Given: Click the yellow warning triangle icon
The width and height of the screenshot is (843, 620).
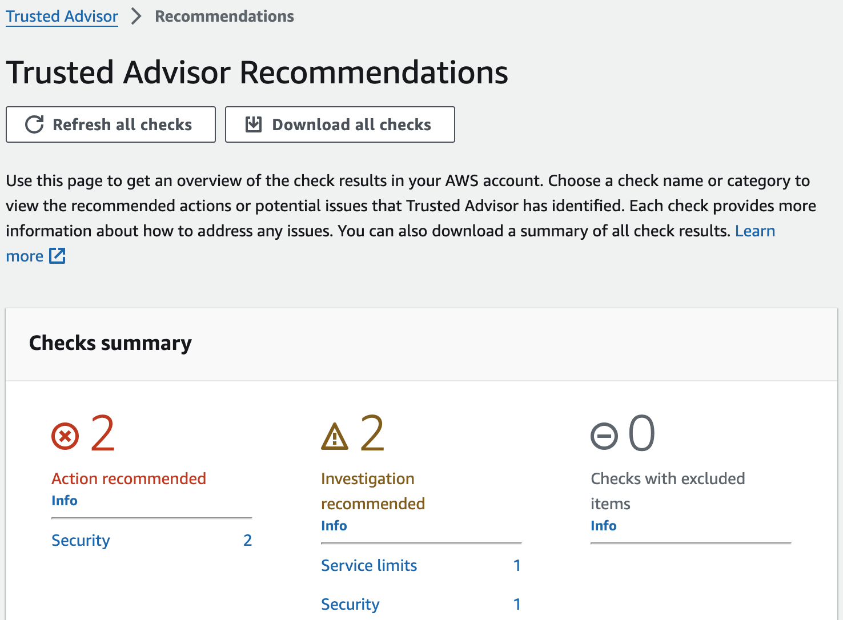Looking at the screenshot, I should 335,437.
